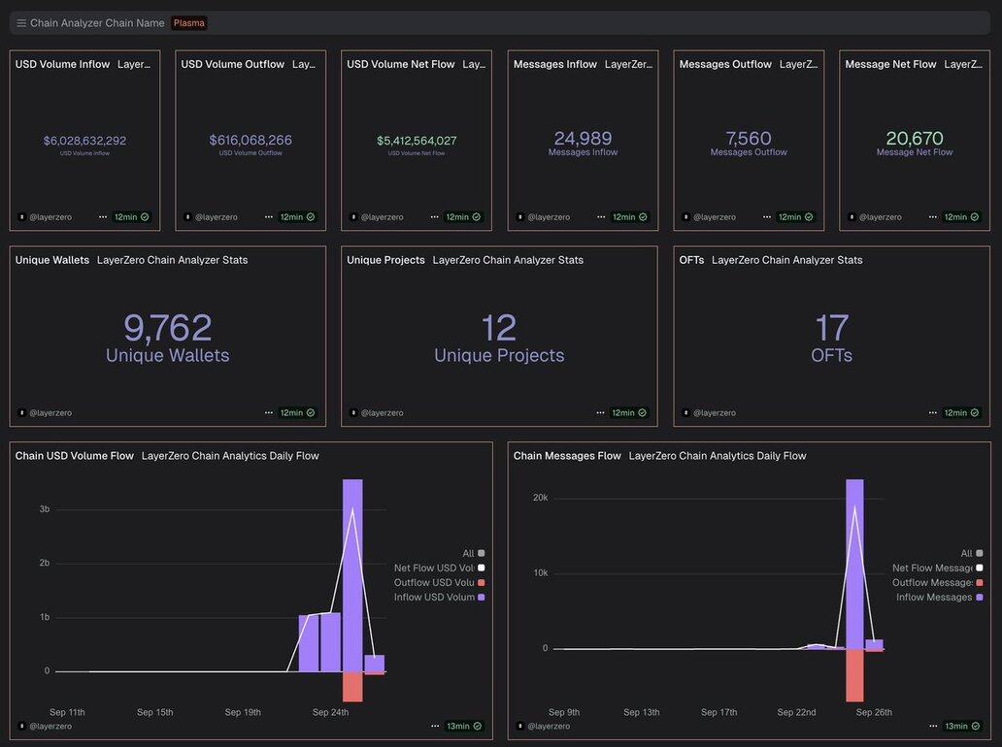Viewport: 1002px width, 747px height.
Task: Open @layerzero author on Chain USD Volume Flow chart
Action: click(x=45, y=726)
